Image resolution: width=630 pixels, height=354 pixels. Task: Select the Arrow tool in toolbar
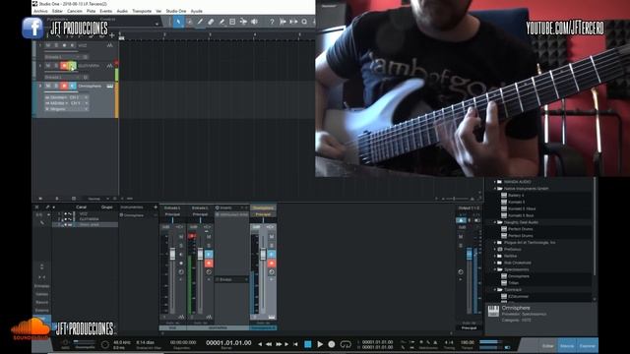tap(178, 22)
